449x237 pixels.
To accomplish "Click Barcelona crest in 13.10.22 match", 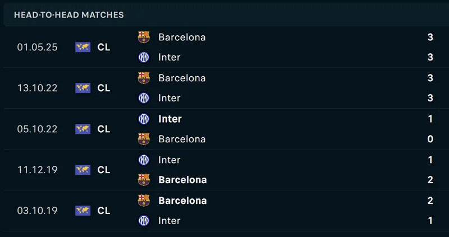I will pyautogui.click(x=144, y=78).
